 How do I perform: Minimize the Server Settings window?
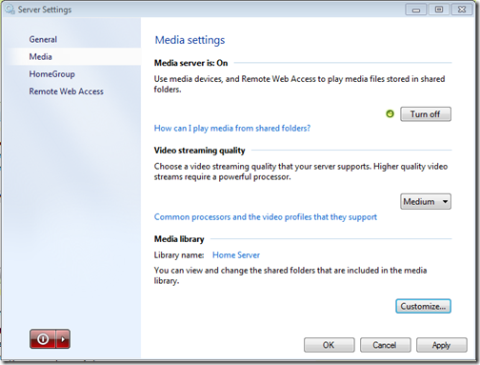pyautogui.click(x=416, y=10)
